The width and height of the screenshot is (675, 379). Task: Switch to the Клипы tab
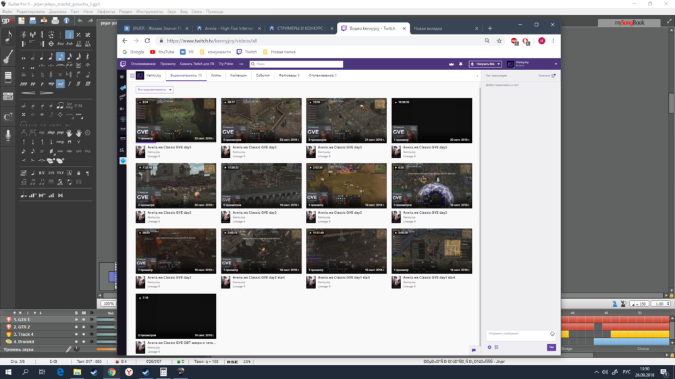(x=216, y=76)
